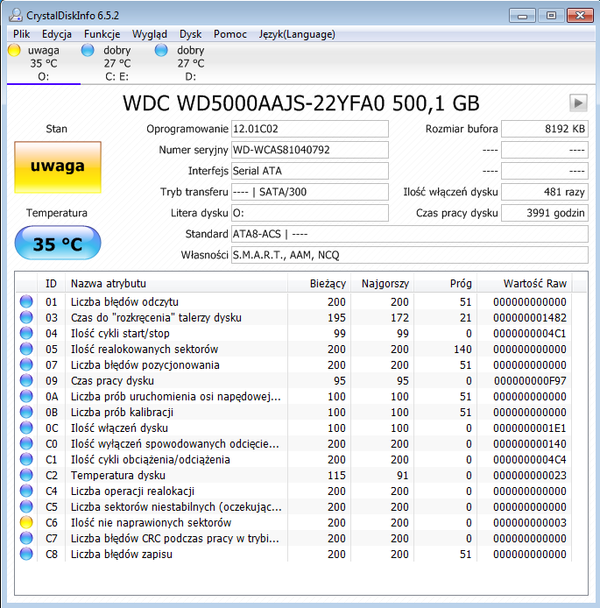Select the O: drive with uwaga status
The image size is (600, 608).
(x=44, y=63)
